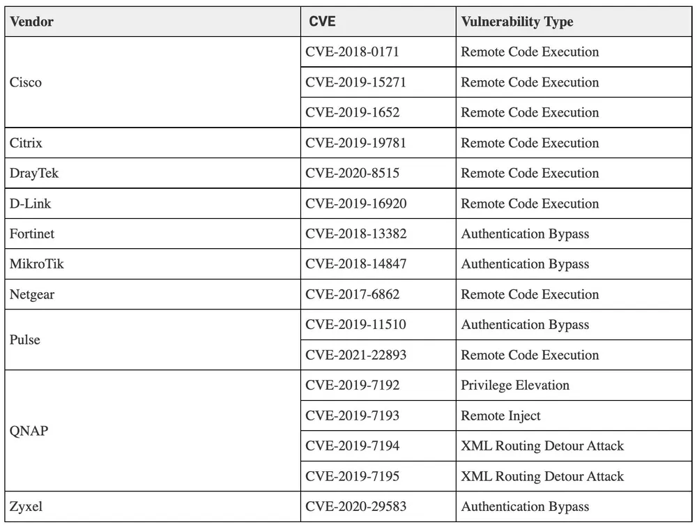This screenshot has width=697, height=527.
Task: Click the CVE-2019-7195 cell
Action: [x=352, y=477]
